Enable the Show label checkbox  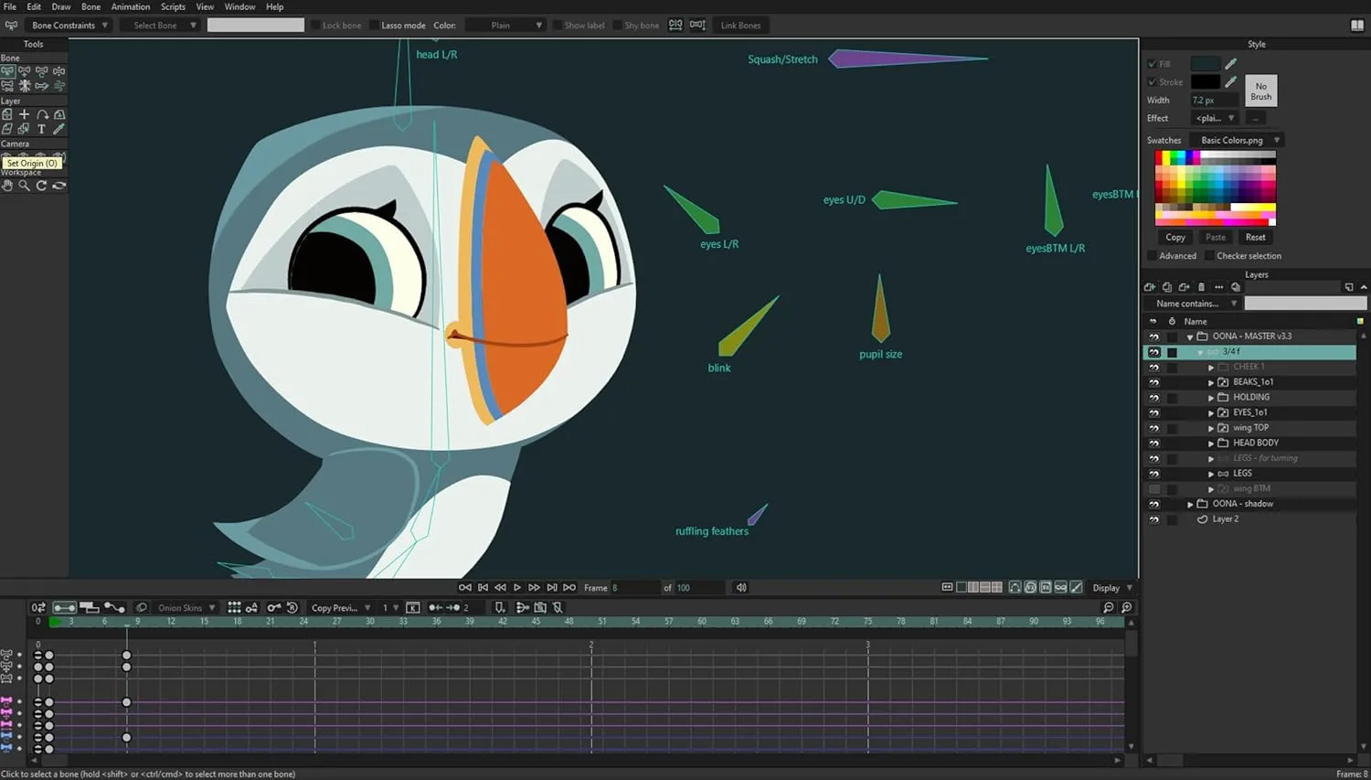point(561,25)
